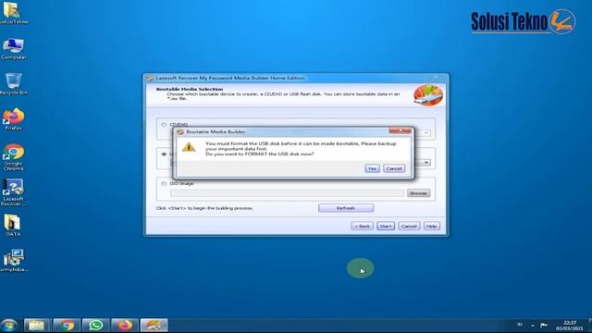The image size is (592, 333).
Task: Open File Explorer from the taskbar
Action: pyautogui.click(x=37, y=325)
